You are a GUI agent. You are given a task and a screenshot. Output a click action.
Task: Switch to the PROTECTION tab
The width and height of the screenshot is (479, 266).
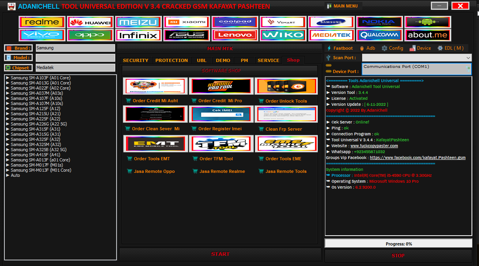(x=172, y=60)
